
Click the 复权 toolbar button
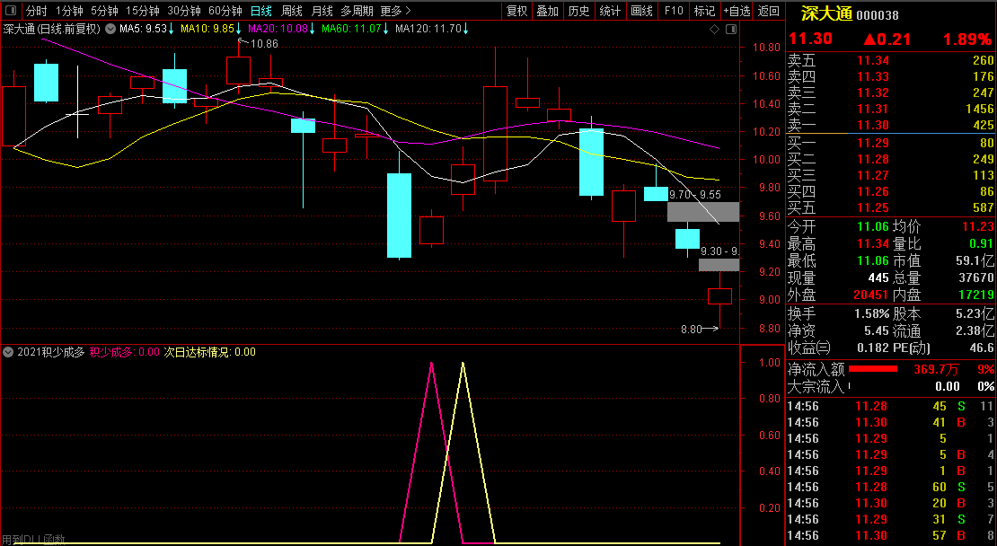(516, 11)
